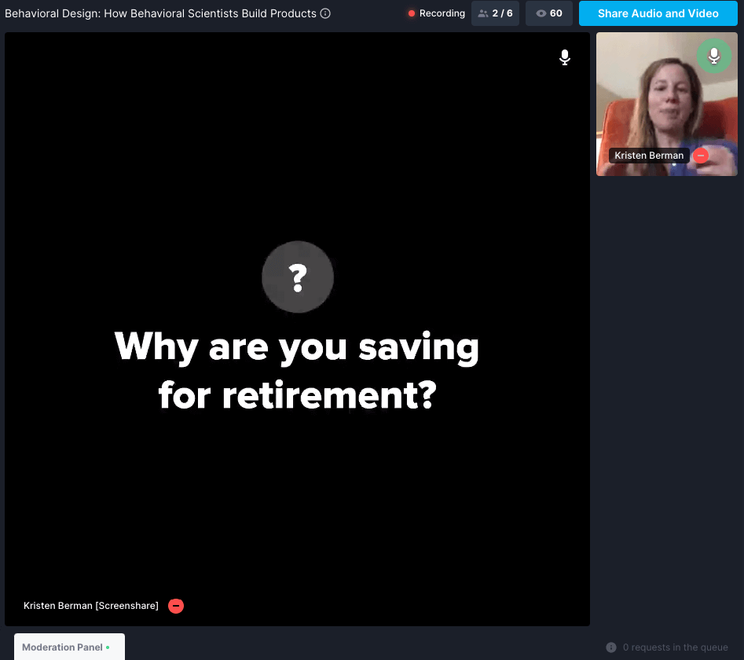Image resolution: width=744 pixels, height=660 pixels.
Task: Click the eye viewer count showing 60
Action: [548, 13]
